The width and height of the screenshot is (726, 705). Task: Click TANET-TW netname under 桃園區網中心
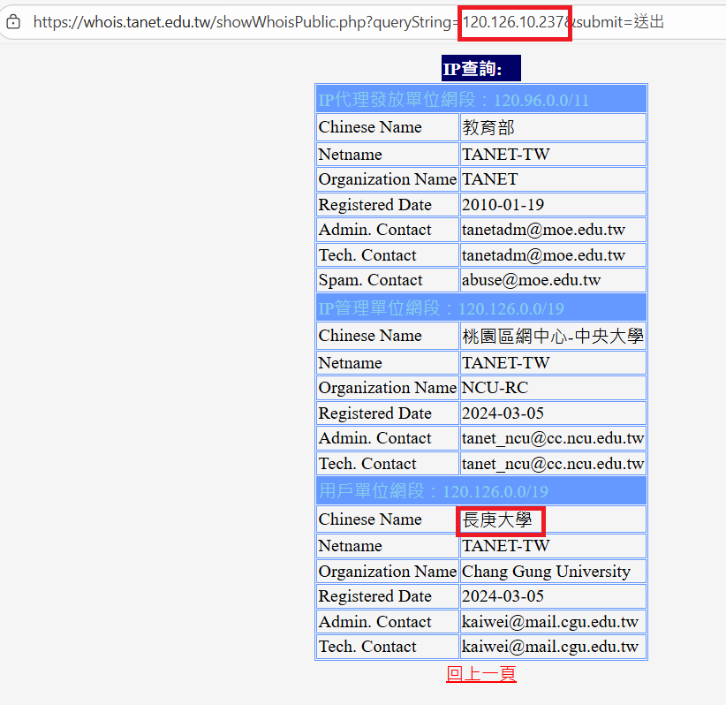pos(506,363)
